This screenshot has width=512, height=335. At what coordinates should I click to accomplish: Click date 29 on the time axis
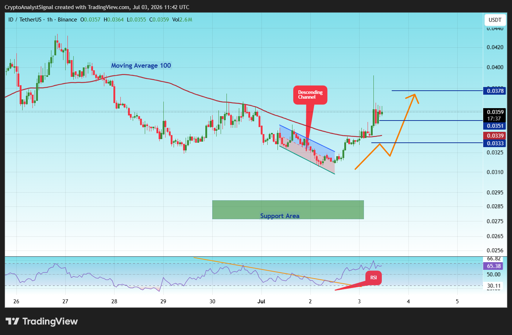[x=163, y=301]
